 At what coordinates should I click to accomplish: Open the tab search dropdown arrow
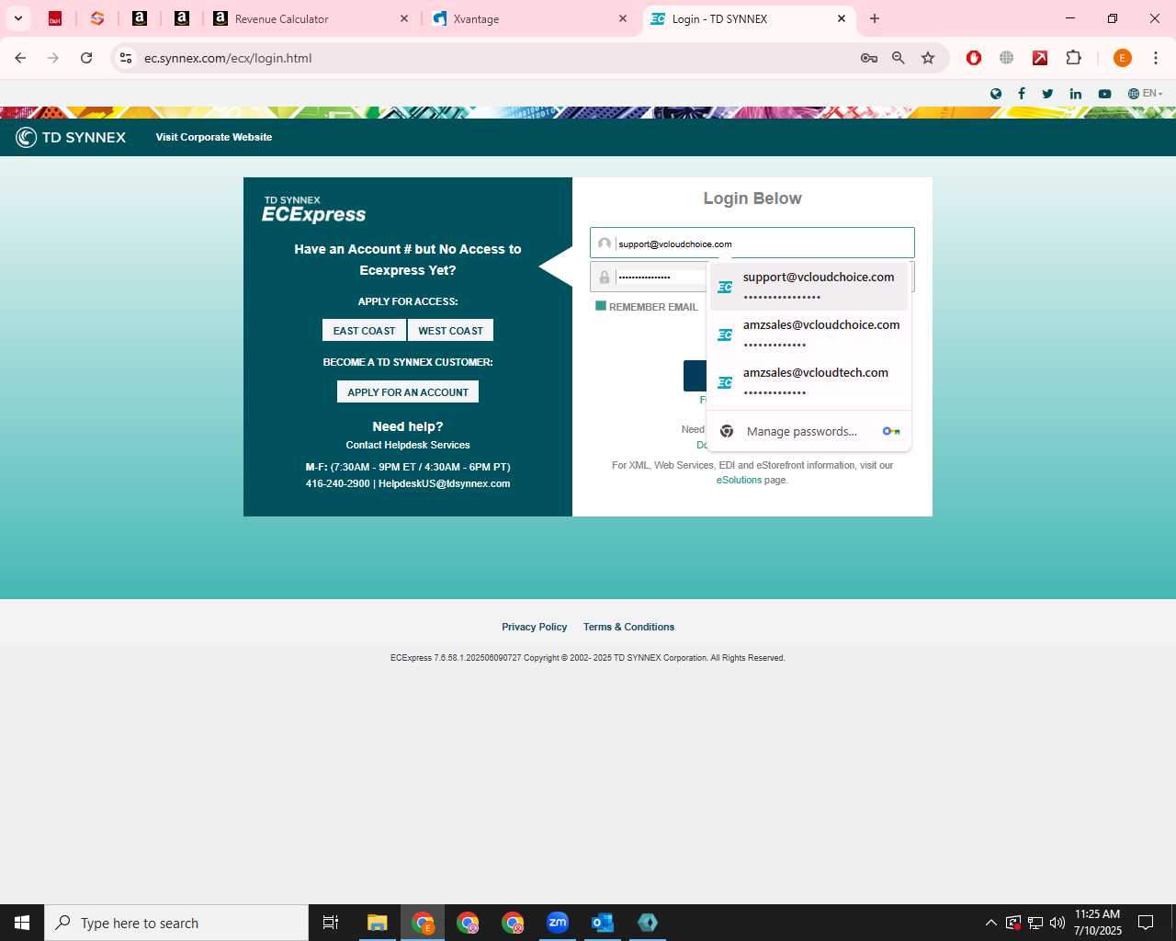tap(18, 18)
